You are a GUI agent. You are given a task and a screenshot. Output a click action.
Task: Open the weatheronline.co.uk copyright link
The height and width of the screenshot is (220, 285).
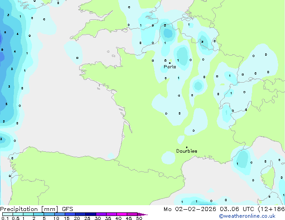pos(247,216)
